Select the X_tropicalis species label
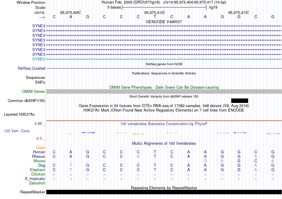Screen dimensions: 282x199 (x=35, y=179)
